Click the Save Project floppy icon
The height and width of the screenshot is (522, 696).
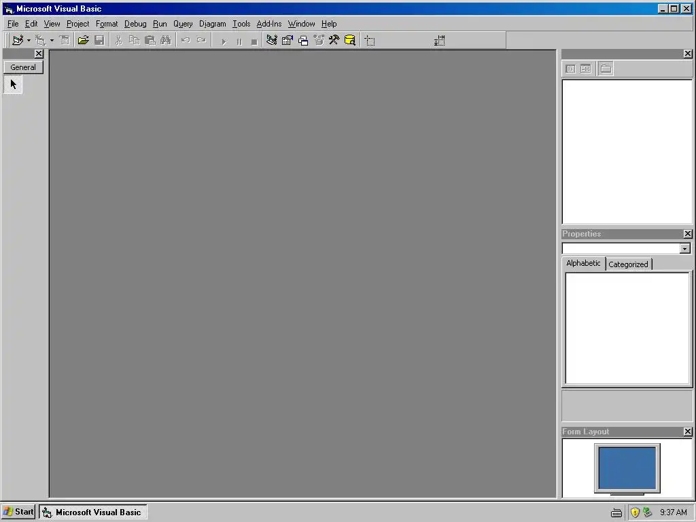pyautogui.click(x=99, y=40)
